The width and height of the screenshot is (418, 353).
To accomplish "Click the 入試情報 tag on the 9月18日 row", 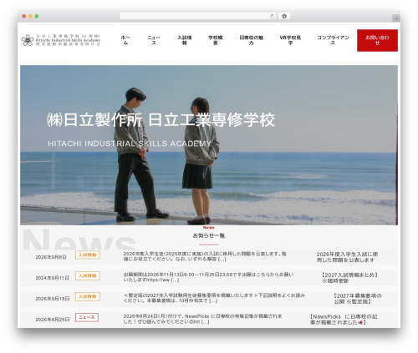I will click(88, 296).
